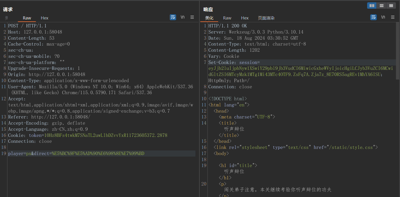Click the HttpOnly; Path=/ line

[229, 81]
